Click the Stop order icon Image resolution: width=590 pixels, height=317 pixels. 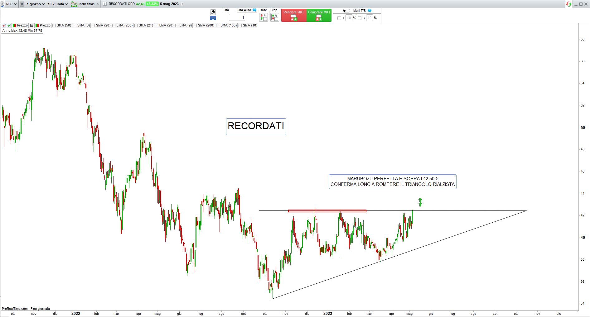pos(274,17)
